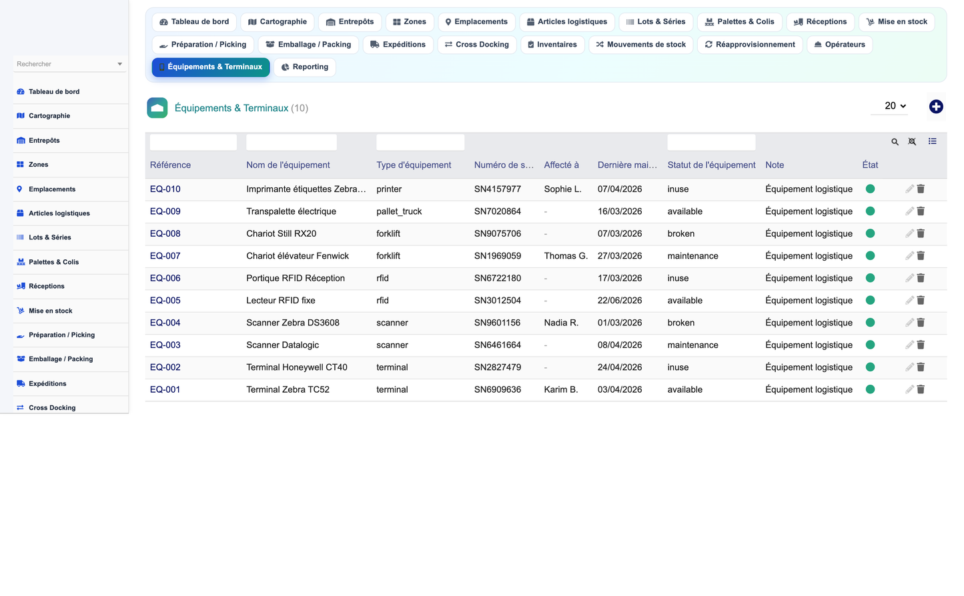Edit EQ-004 Scanner Zebra pencil icon
Screen dimensions: 964x596
click(x=909, y=323)
